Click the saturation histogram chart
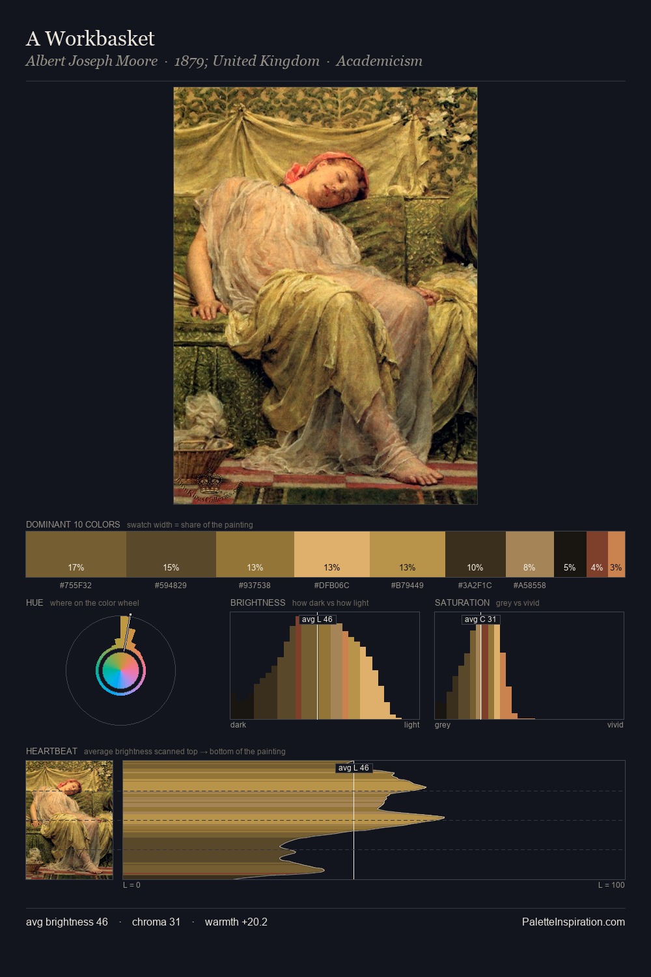 pyautogui.click(x=529, y=666)
